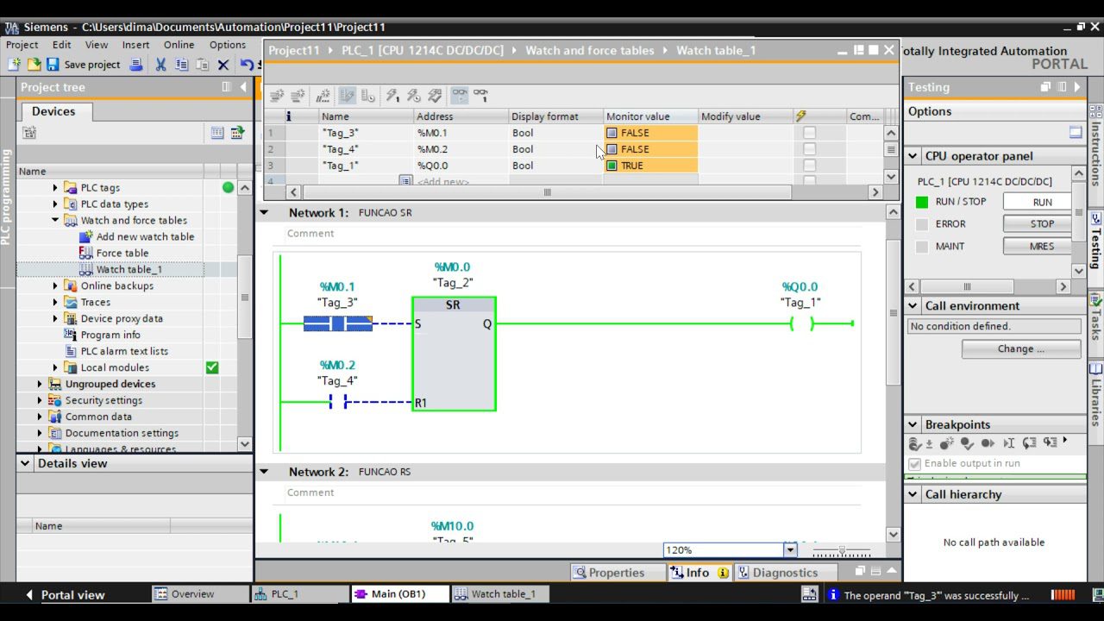The height and width of the screenshot is (621, 1104).
Task: Click the New project icon in main toolbar
Action: coord(14,65)
